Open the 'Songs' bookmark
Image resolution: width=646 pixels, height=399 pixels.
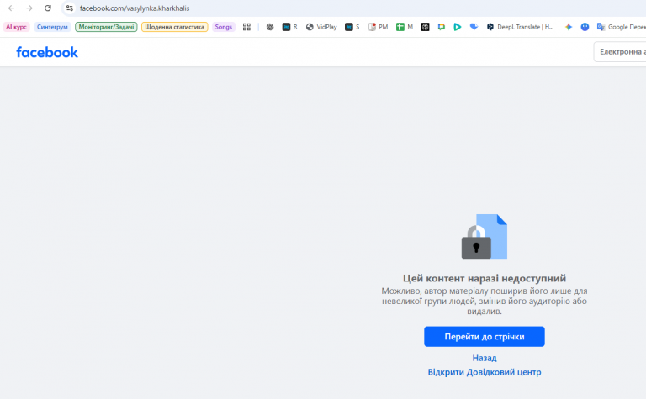click(223, 27)
